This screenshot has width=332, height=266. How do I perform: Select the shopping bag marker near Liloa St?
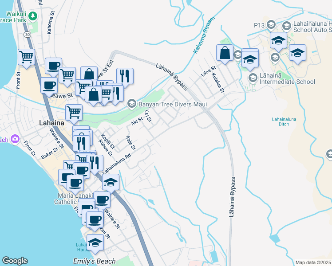click(x=225, y=52)
